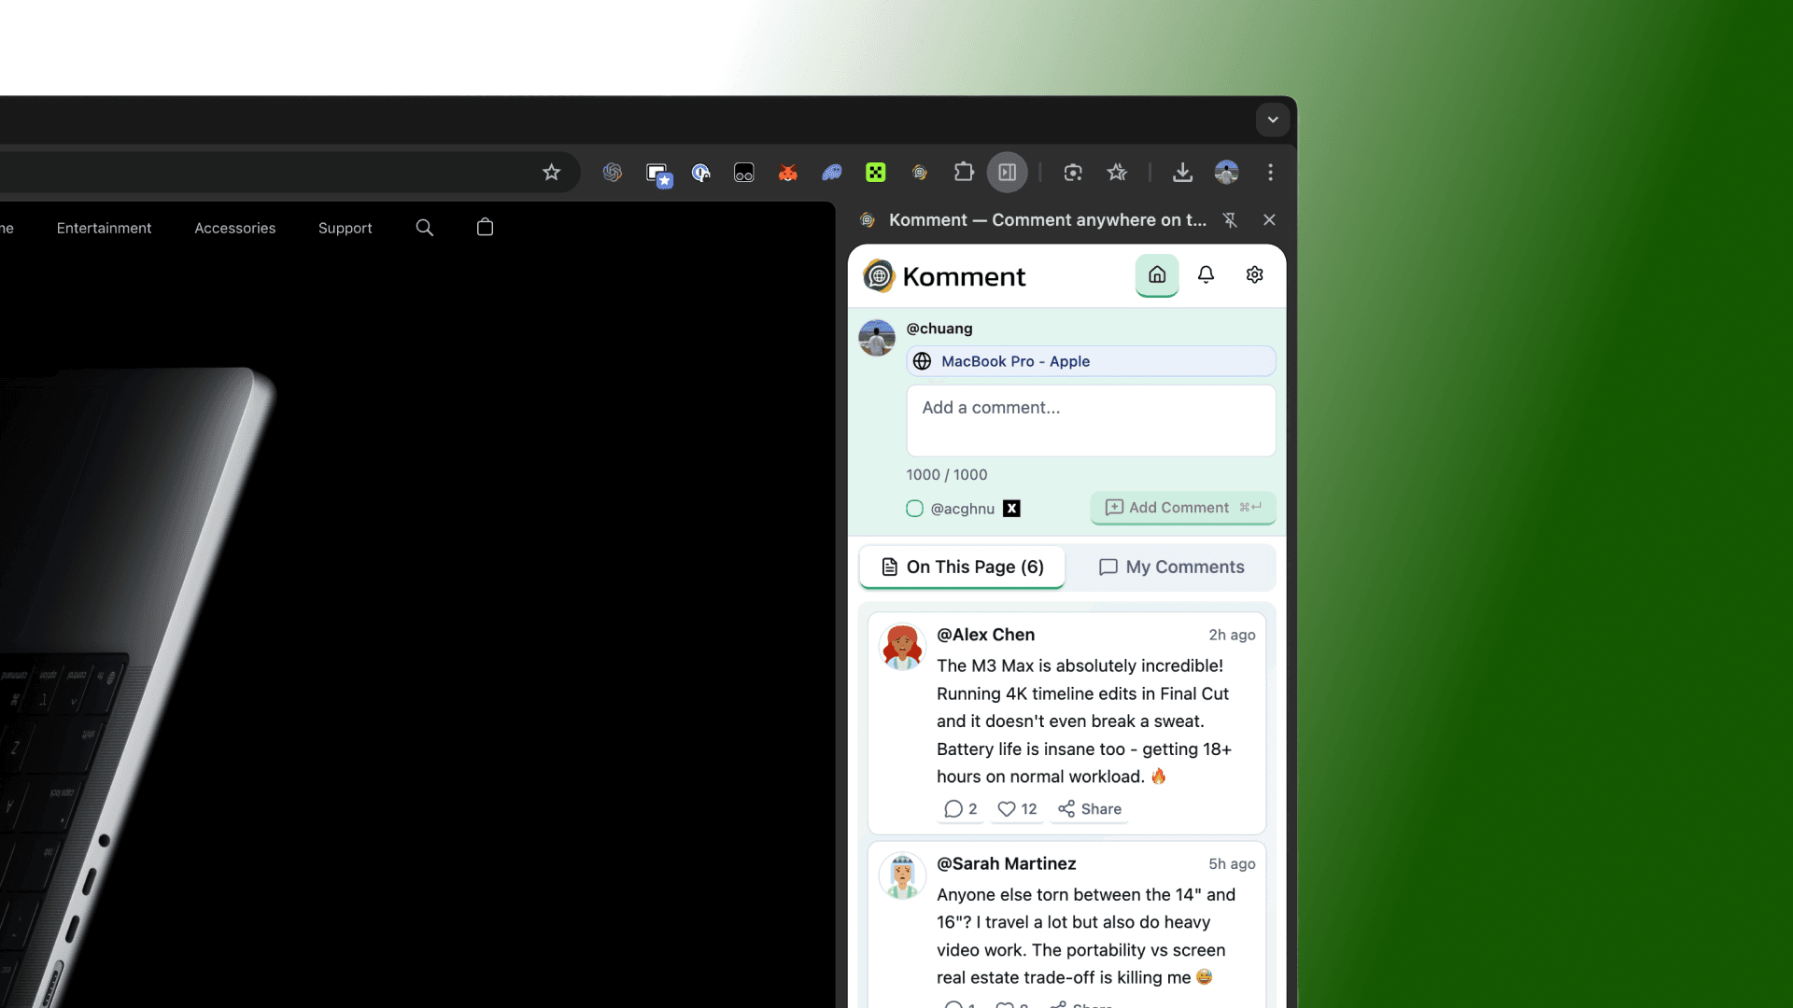Open the browser three-dot menu
1793x1008 pixels.
pos(1270,173)
